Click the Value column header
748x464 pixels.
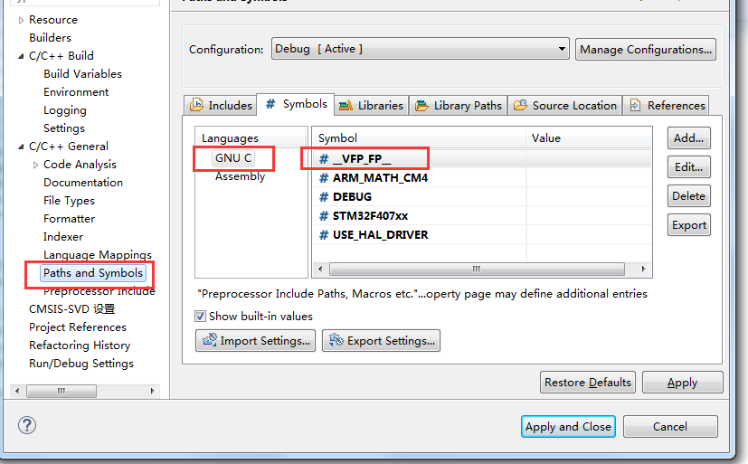click(x=589, y=137)
